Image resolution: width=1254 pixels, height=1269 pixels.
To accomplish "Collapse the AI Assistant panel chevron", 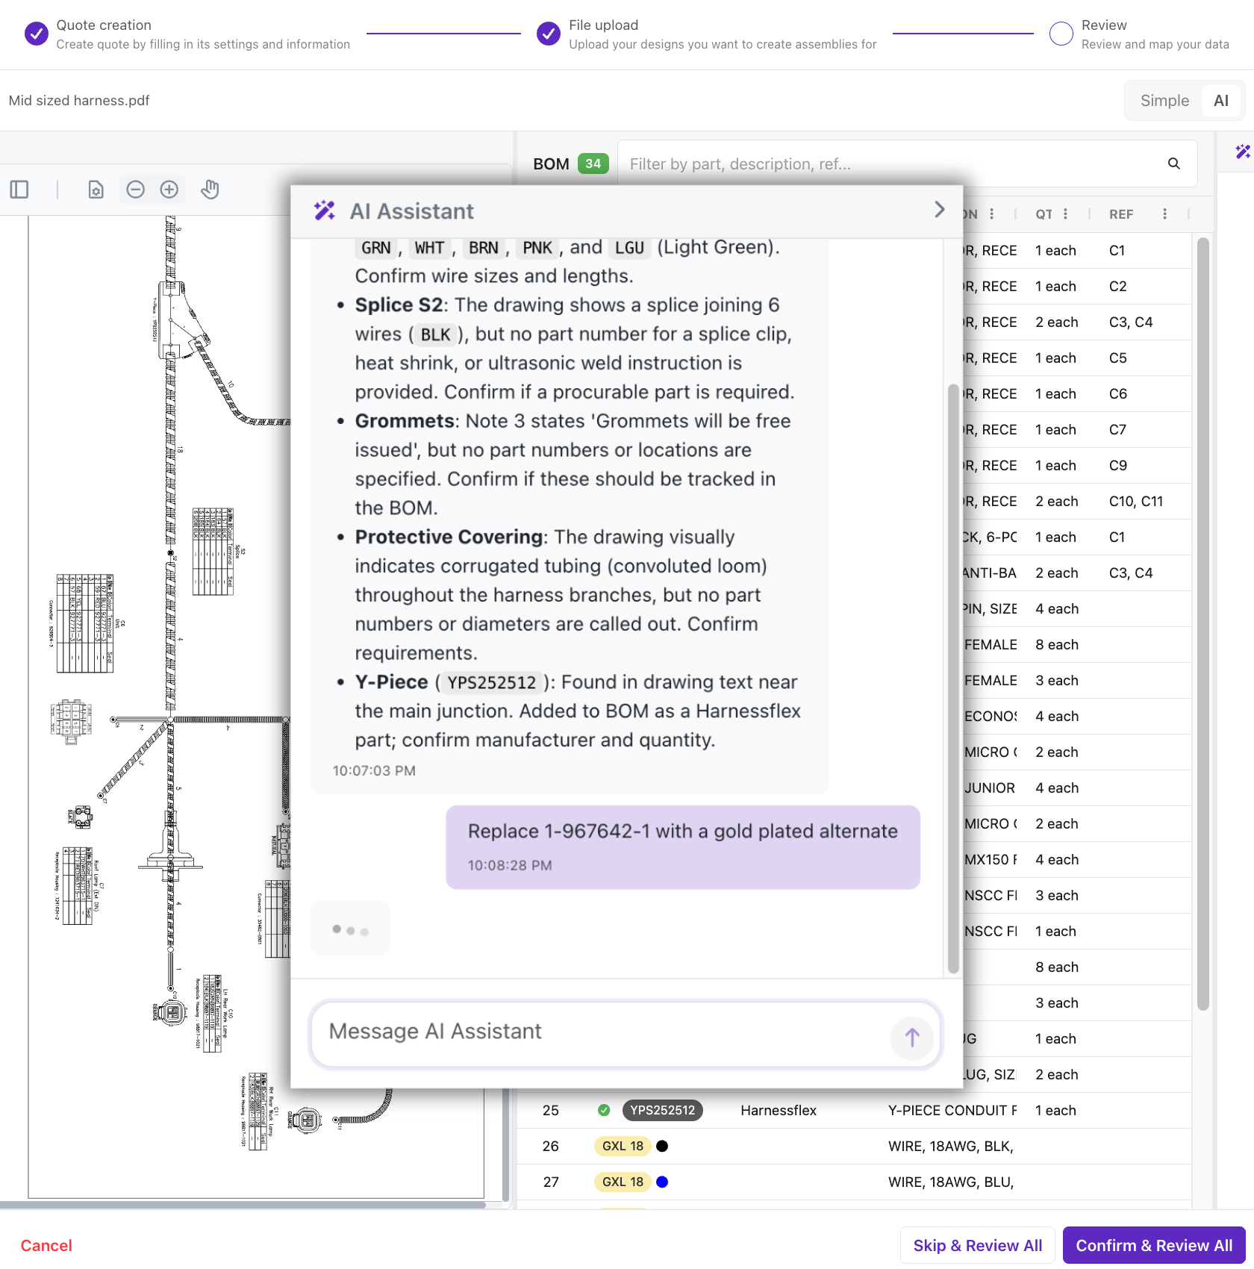I will click(939, 211).
